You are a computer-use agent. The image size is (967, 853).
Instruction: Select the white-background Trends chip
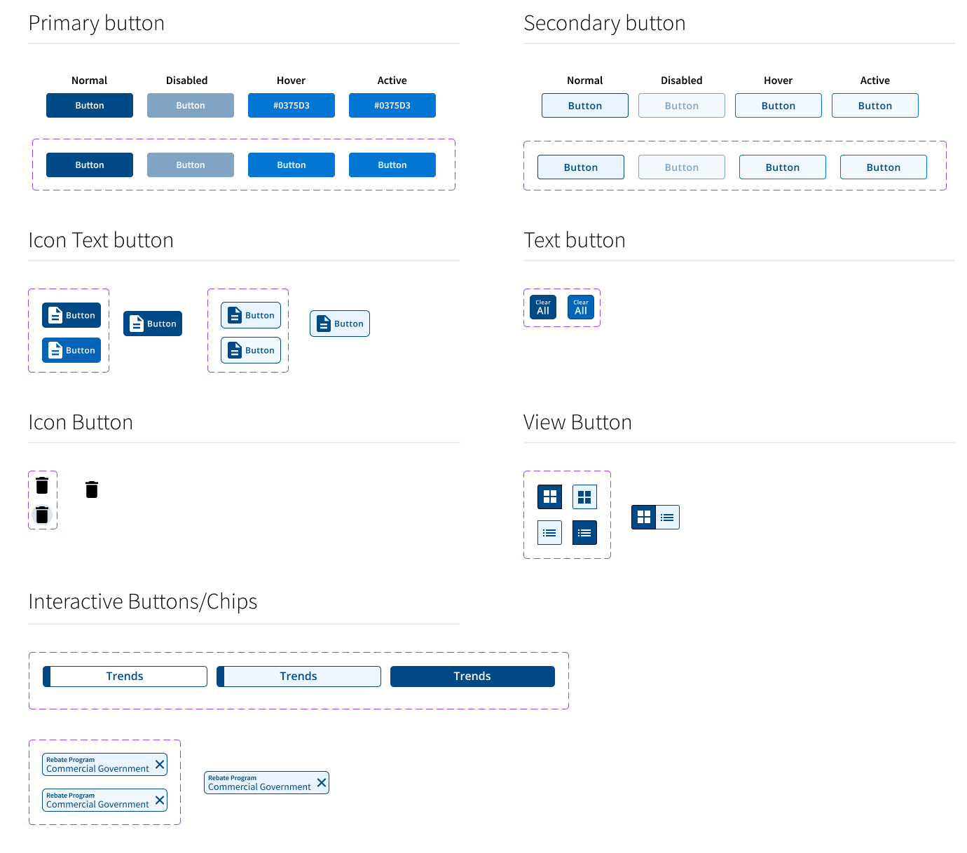coord(125,677)
